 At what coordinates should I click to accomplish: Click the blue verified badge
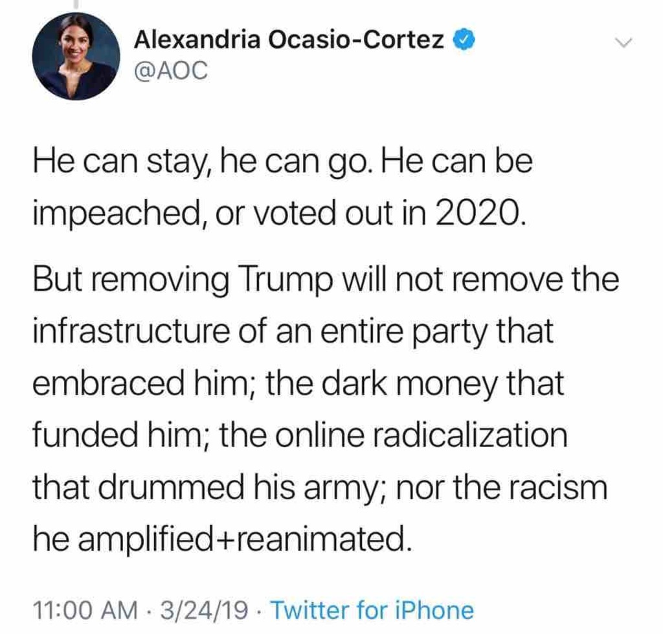(460, 40)
